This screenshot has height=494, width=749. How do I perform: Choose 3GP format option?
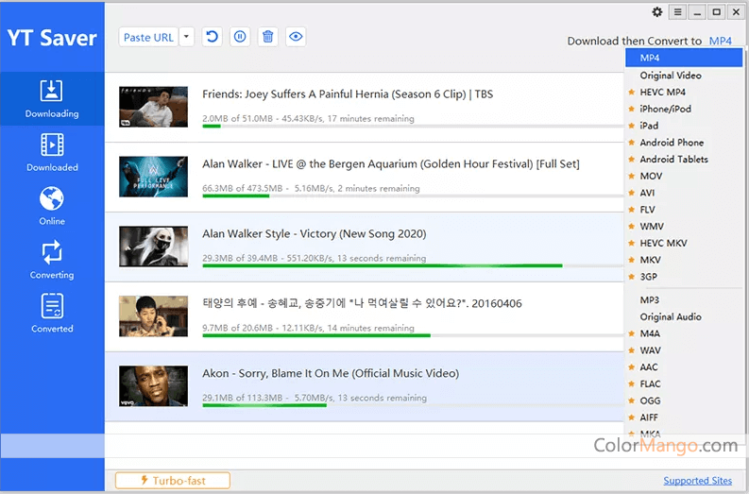point(684,276)
